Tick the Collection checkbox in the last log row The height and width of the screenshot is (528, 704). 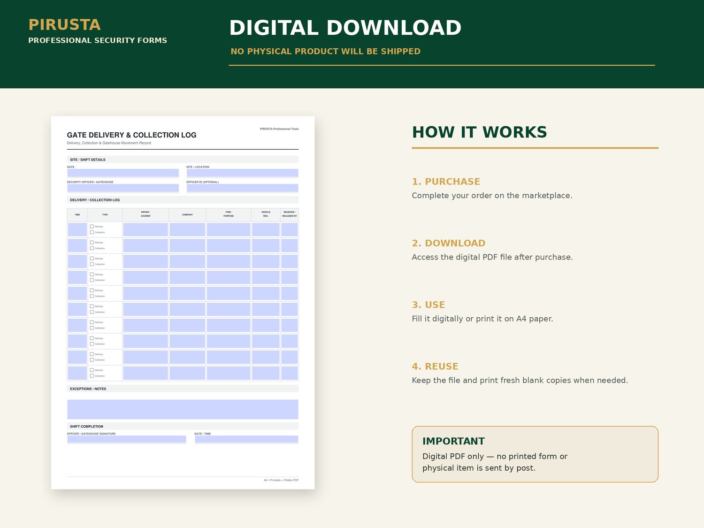point(92,376)
